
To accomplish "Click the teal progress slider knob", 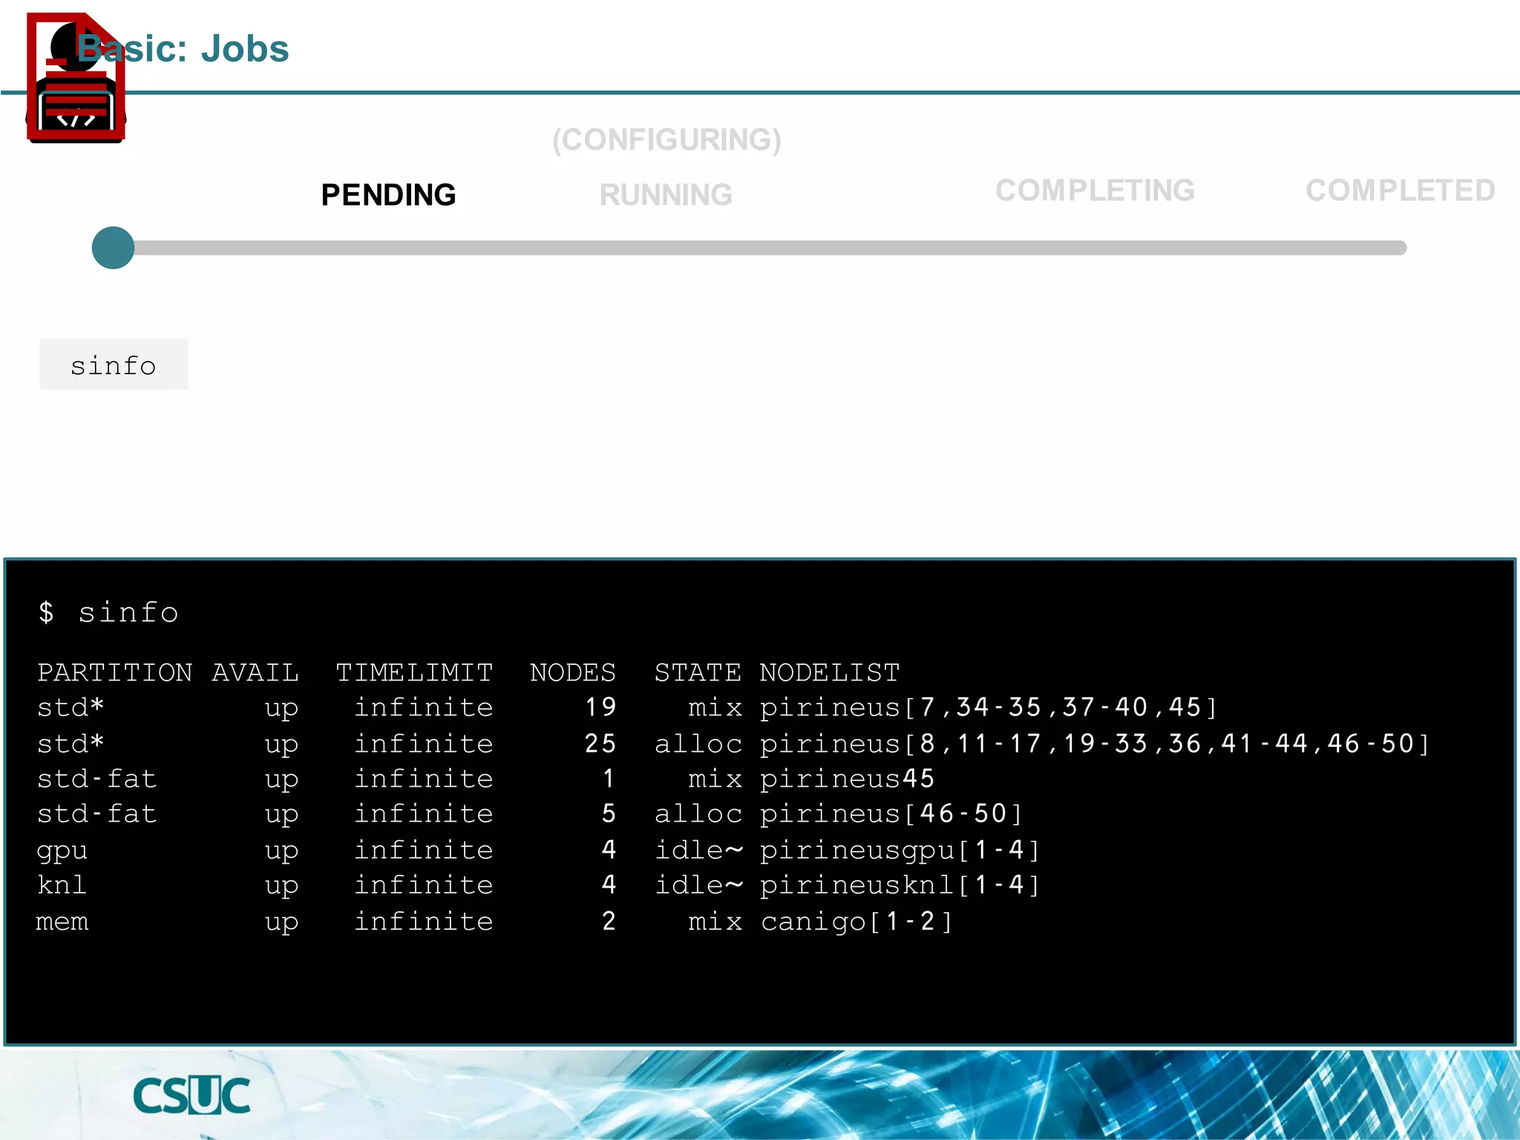I will pyautogui.click(x=113, y=248).
